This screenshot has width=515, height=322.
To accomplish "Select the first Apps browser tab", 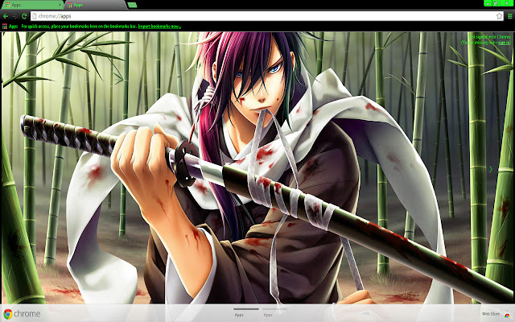I will 32,5.
